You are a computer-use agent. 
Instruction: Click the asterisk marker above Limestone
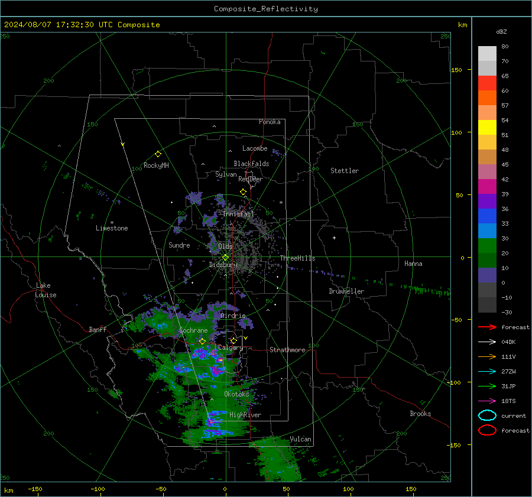tap(112, 223)
